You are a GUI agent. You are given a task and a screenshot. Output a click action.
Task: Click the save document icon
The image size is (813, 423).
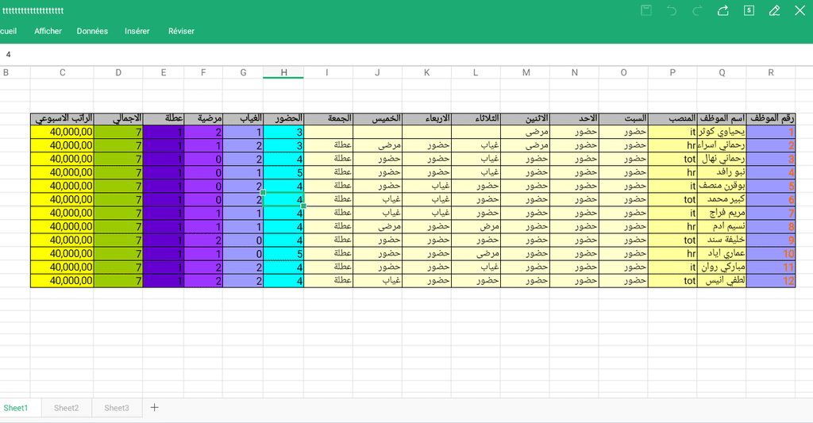[x=646, y=10]
